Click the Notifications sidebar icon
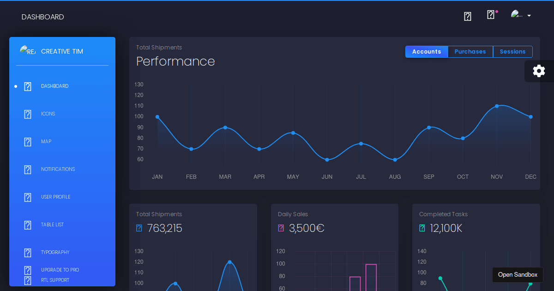554x291 pixels. (28, 169)
